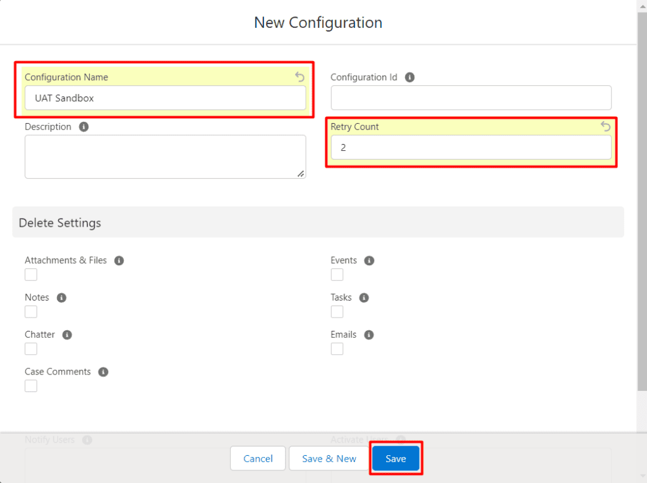The width and height of the screenshot is (647, 483).
Task: Click the Cancel button
Action: coord(258,458)
